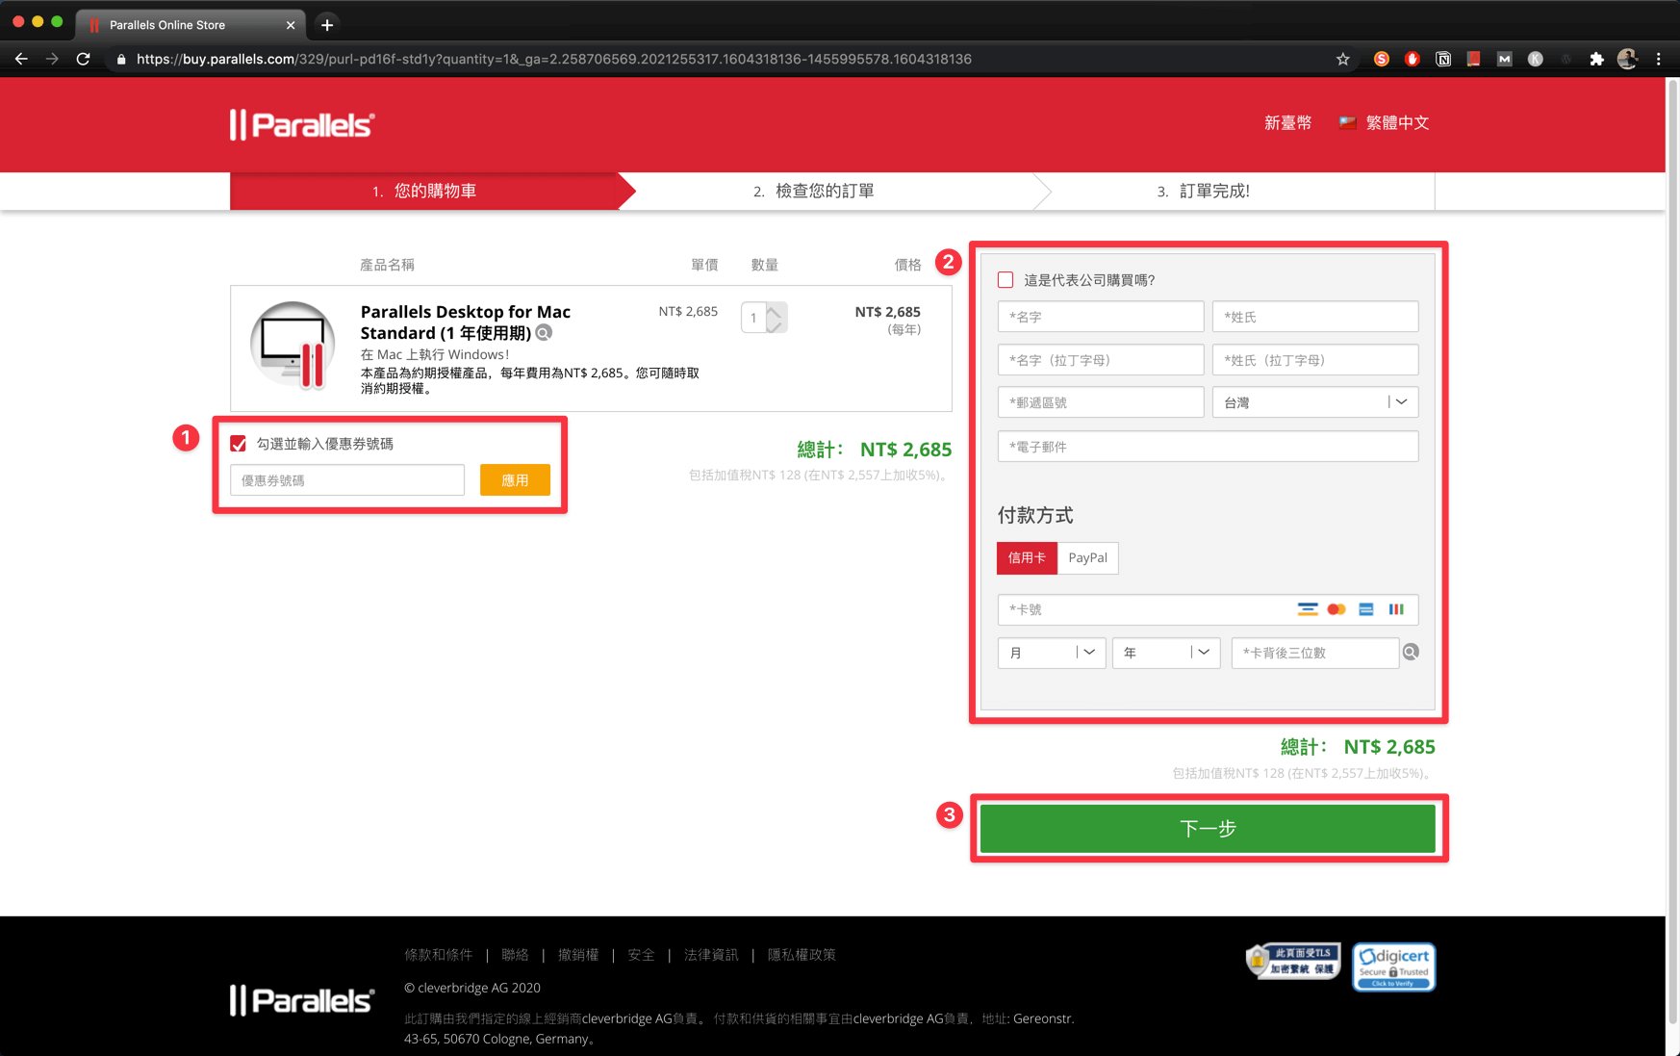Switch to the Parallels Online Store tab
1680x1056 pixels.
[x=189, y=25]
